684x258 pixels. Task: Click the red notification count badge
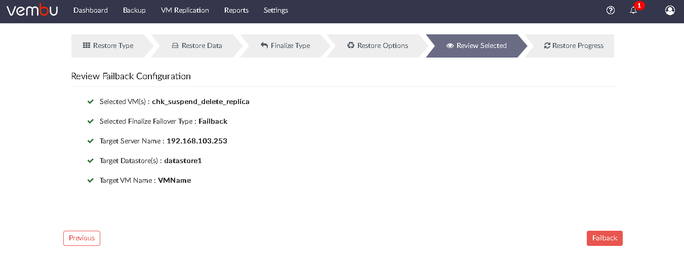tap(639, 6)
